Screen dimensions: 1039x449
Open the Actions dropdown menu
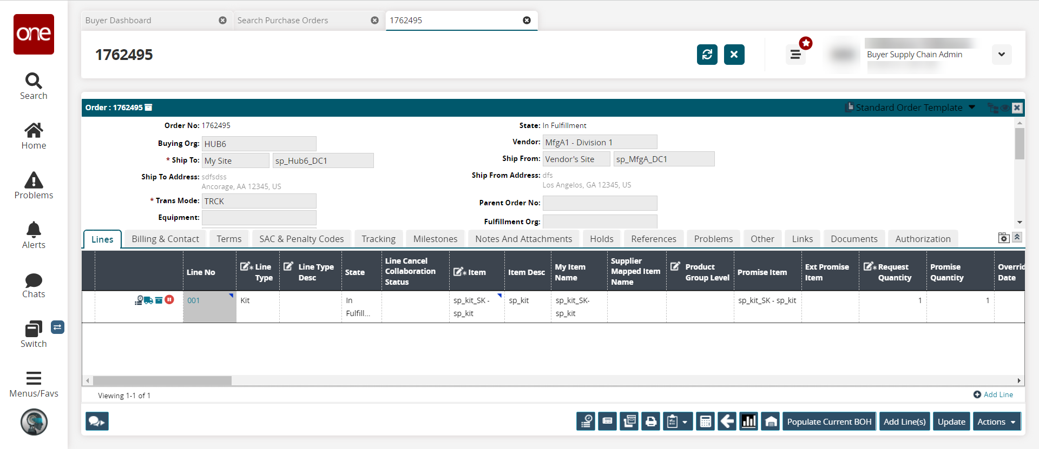pyautogui.click(x=996, y=421)
